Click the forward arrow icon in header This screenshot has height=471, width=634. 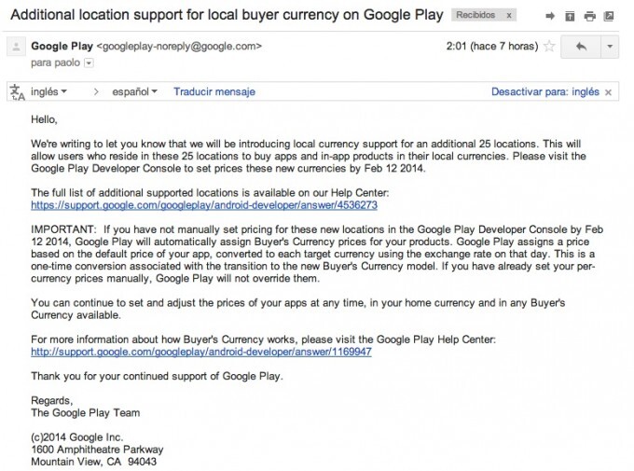click(550, 17)
